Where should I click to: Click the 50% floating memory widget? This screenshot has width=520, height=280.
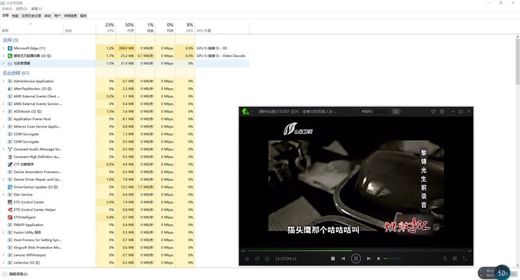(x=502, y=273)
